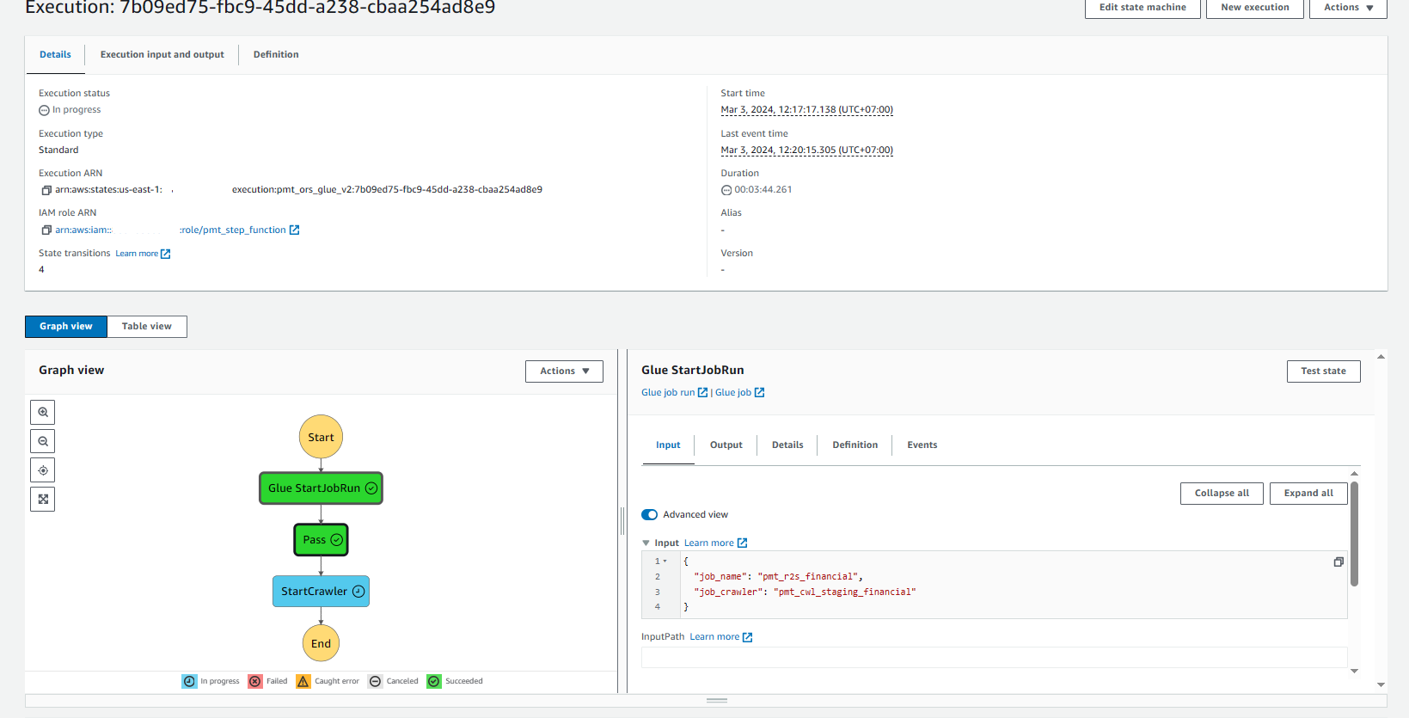The height and width of the screenshot is (718, 1409).
Task: Click Expand all button
Action: coord(1308,494)
